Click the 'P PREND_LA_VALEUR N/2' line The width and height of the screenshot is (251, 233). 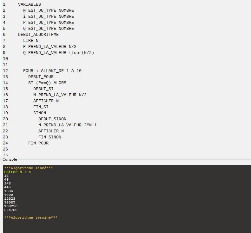(x=50, y=47)
